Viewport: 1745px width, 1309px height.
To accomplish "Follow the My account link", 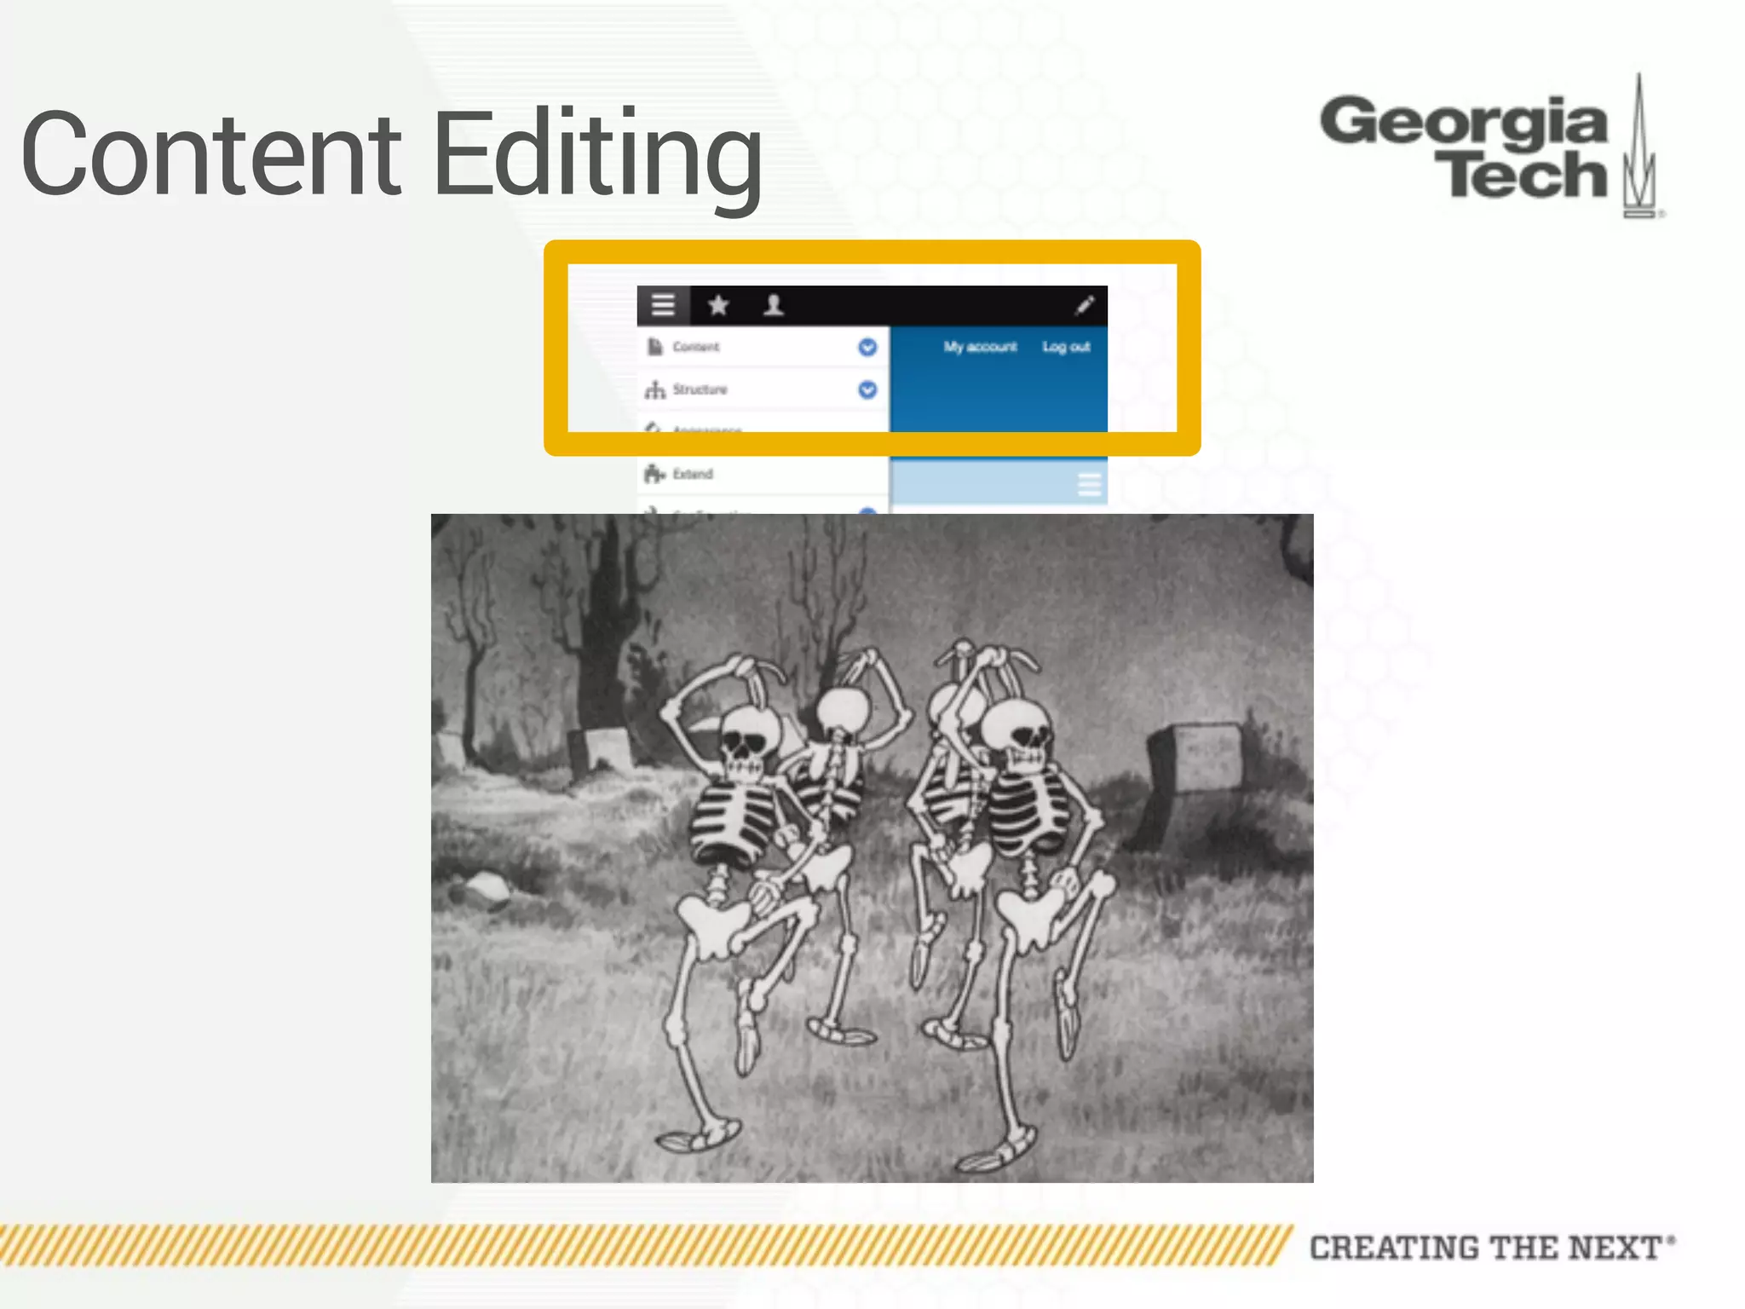I will point(980,347).
